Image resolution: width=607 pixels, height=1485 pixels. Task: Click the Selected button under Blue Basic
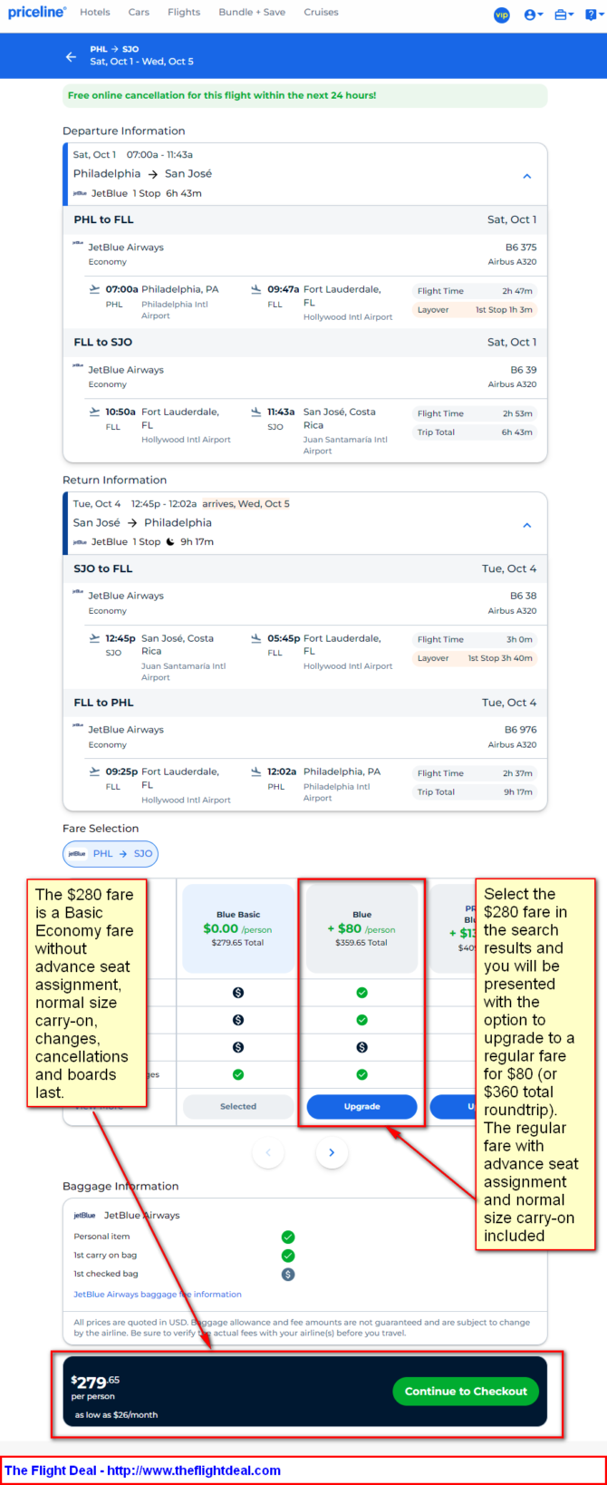coord(238,1106)
